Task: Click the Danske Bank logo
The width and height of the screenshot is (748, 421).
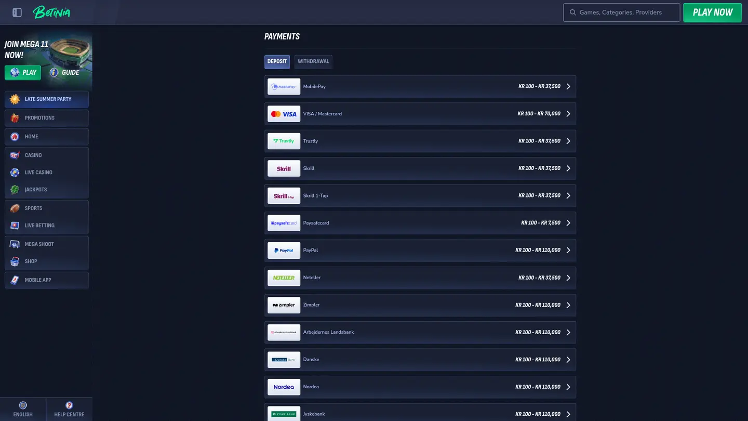Action: pyautogui.click(x=284, y=360)
